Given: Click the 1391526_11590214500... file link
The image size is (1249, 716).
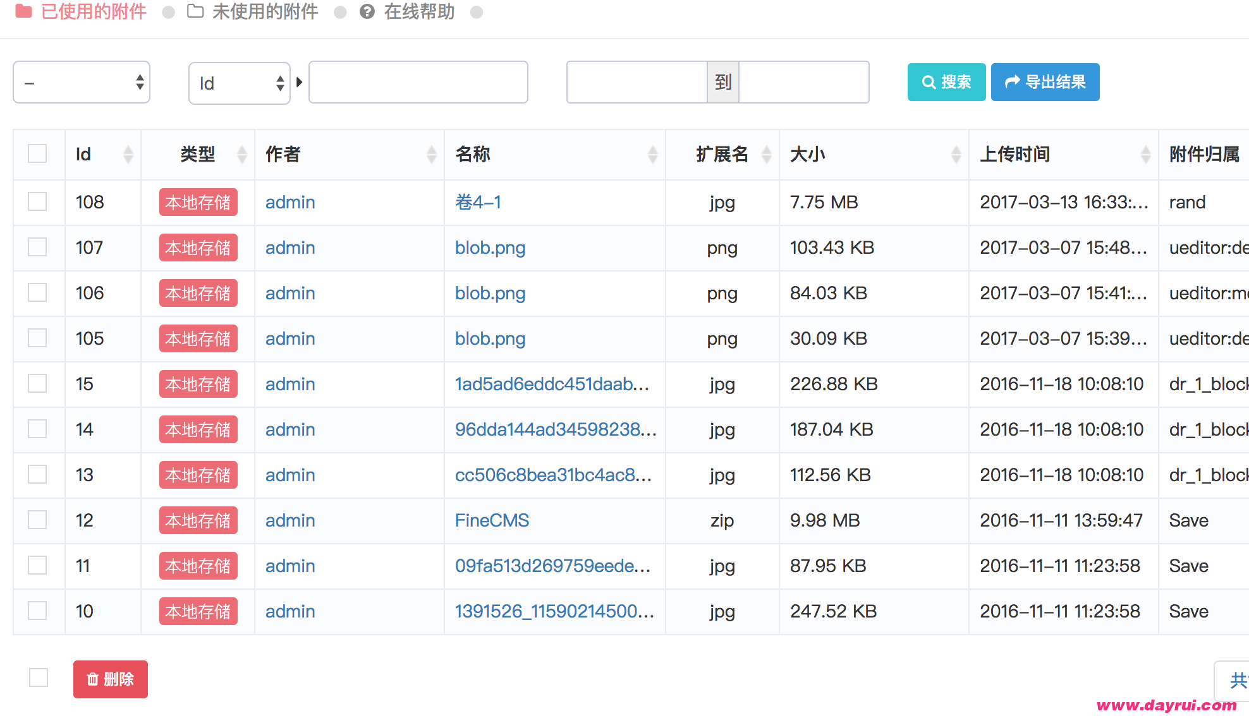Looking at the screenshot, I should [554, 611].
